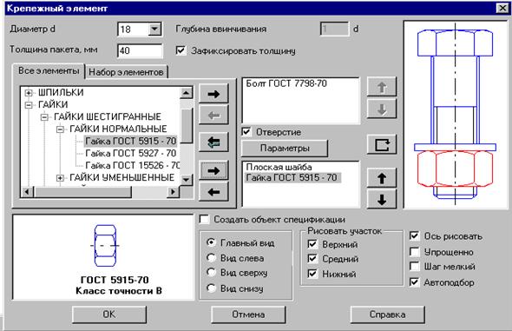Image resolution: width=512 pixels, height=331 pixels.
Task: Select Плоская шайба in lower list
Action: coord(279,167)
